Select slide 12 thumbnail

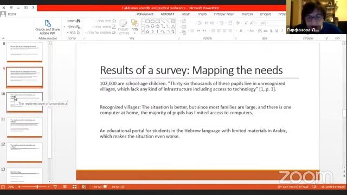(x=24, y=153)
